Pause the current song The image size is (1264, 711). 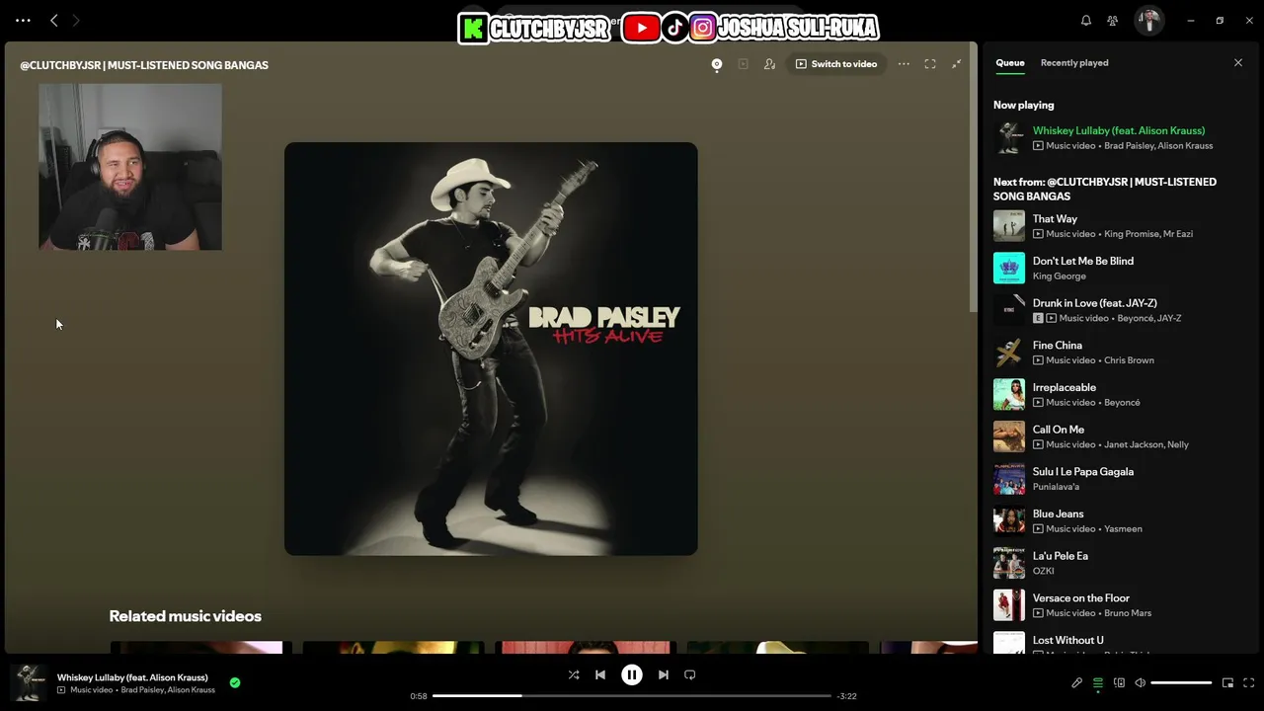tap(632, 674)
